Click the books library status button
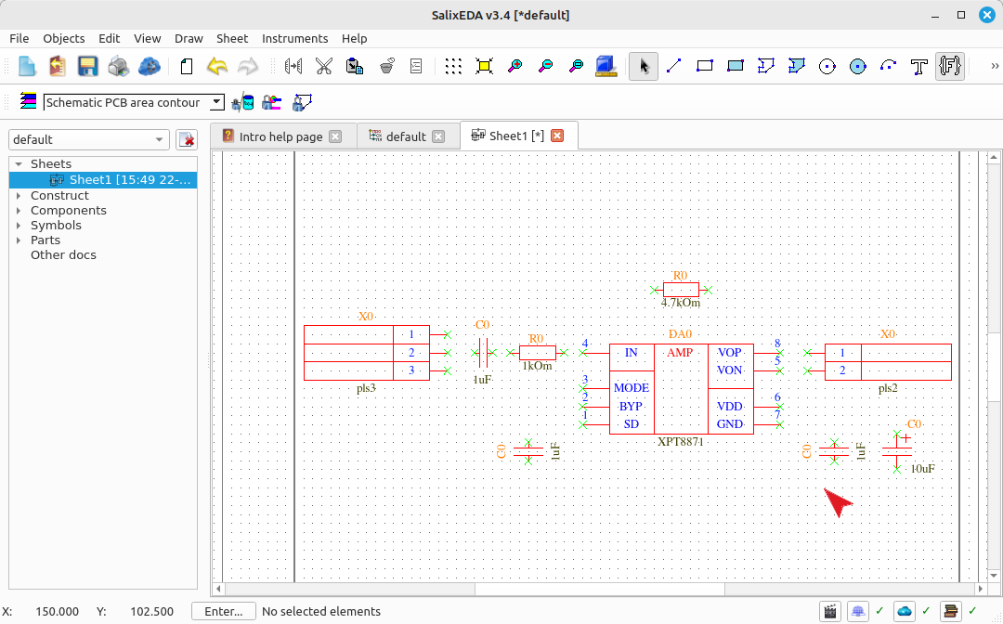 (x=951, y=611)
